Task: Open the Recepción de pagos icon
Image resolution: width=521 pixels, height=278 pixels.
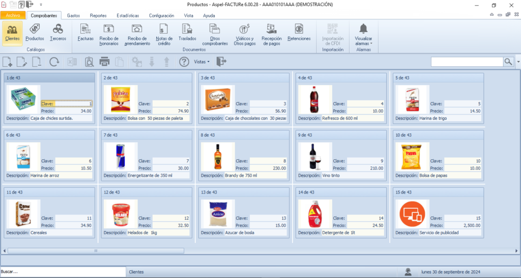Action: tap(271, 34)
